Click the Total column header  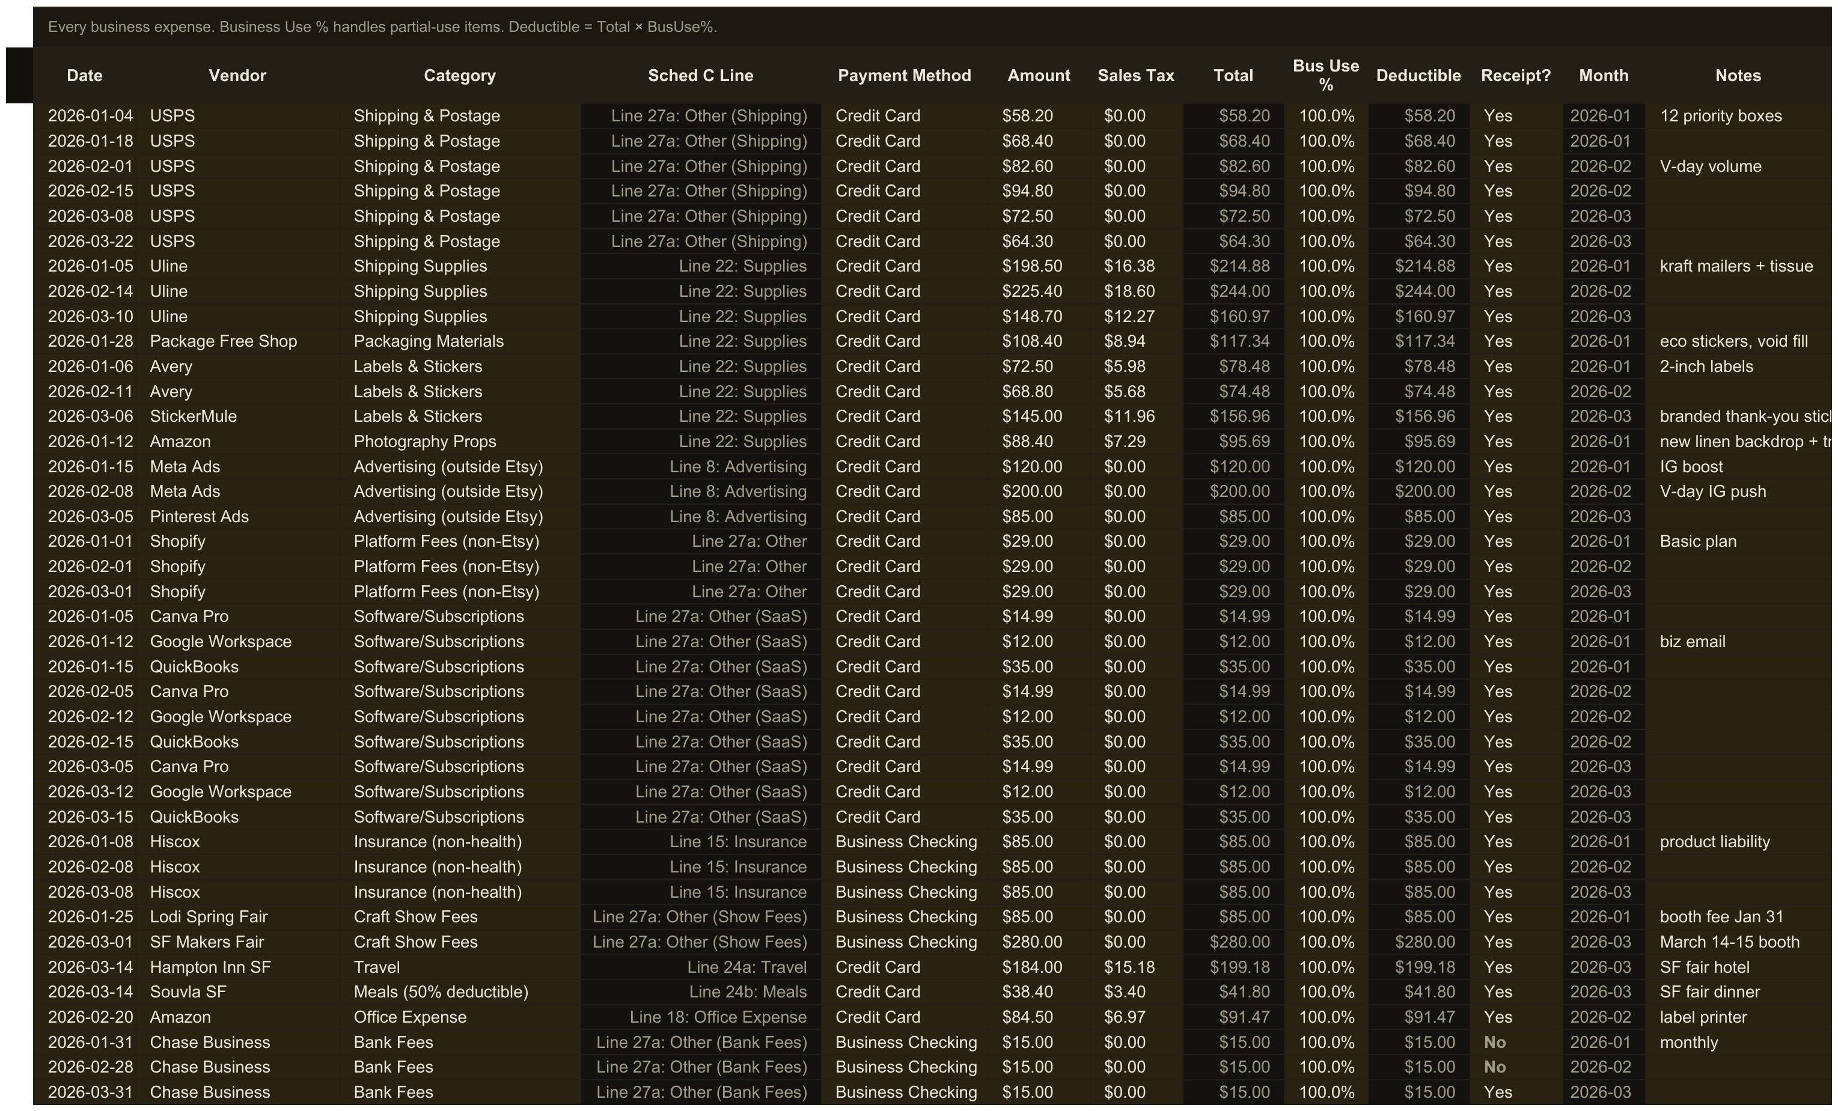(x=1233, y=75)
